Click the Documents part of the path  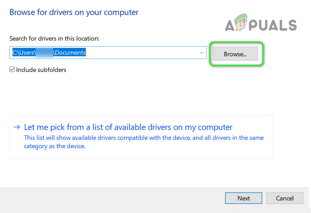click(71, 53)
